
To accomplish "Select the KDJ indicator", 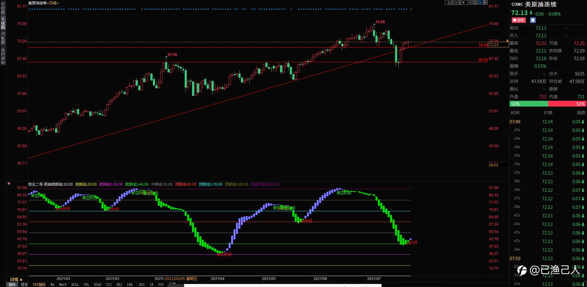I will point(119,285).
